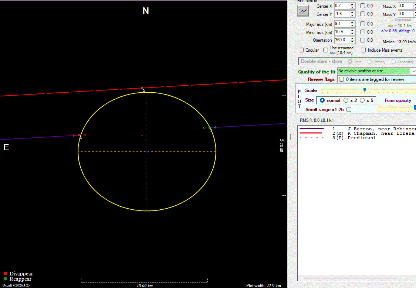Viewport: 416px width, 288px height.
Task: Decrease Orientation with down arrow
Action: pos(352,42)
